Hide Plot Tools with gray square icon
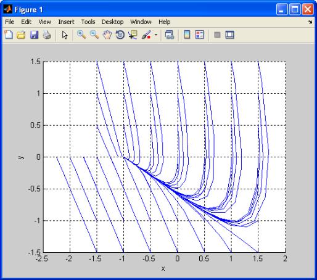Viewport: 317px width, 280px height. [217, 35]
